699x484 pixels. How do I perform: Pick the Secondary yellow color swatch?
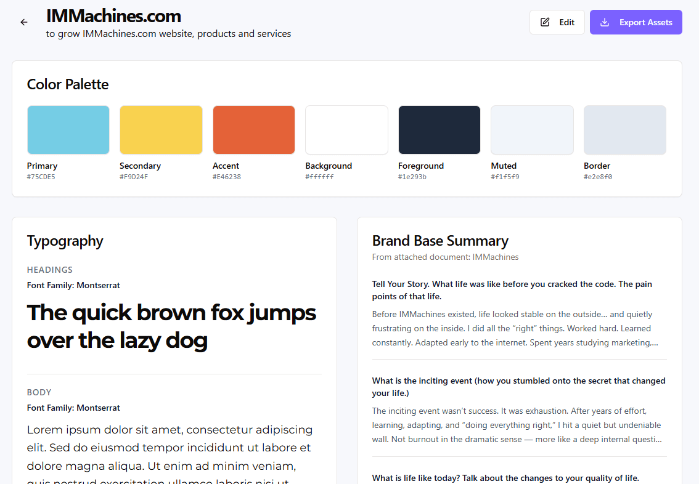coord(161,130)
